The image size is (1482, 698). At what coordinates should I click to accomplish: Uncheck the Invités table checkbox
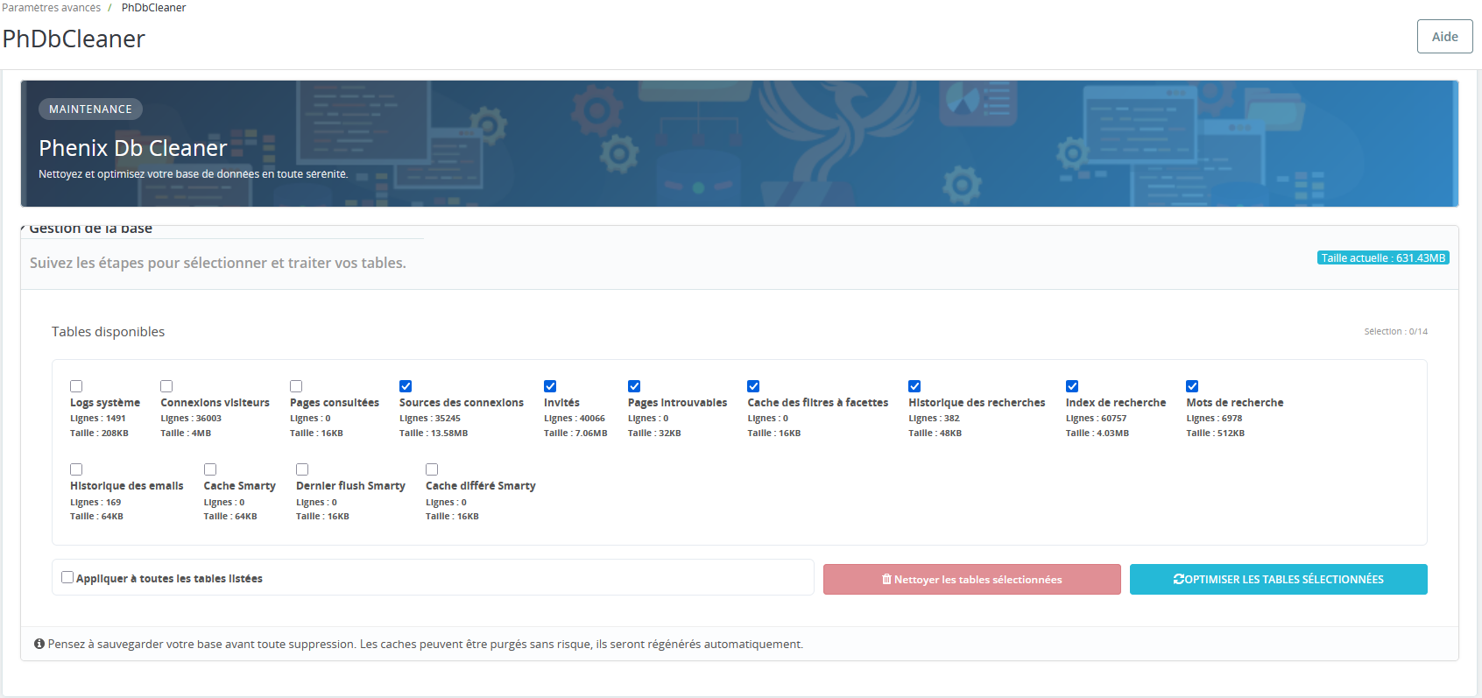pos(550,386)
